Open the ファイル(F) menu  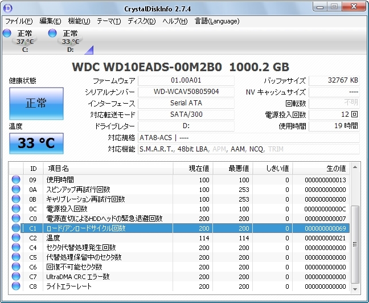click(x=19, y=21)
